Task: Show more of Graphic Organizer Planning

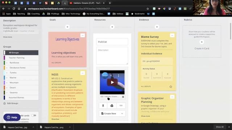Action: pyautogui.click(x=145, y=116)
